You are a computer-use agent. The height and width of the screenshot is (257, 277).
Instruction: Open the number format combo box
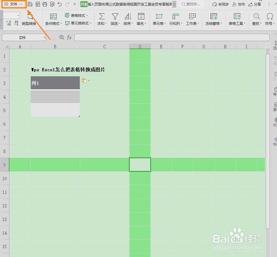click(x=12, y=16)
